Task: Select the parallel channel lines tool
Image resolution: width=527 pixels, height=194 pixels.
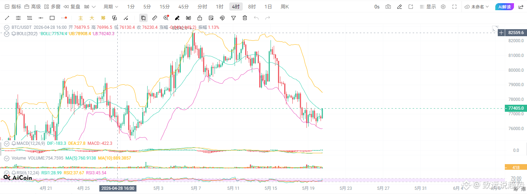Action: pyautogui.click(x=18, y=18)
